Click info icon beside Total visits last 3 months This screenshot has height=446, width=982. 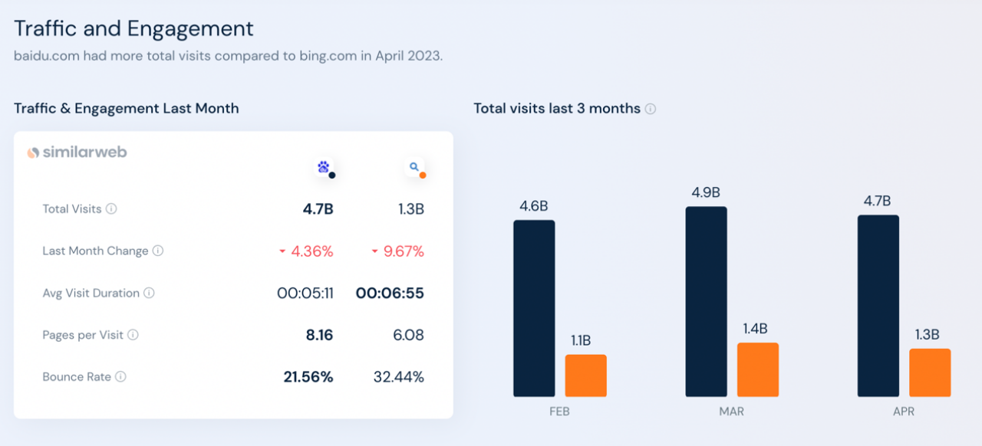(651, 109)
